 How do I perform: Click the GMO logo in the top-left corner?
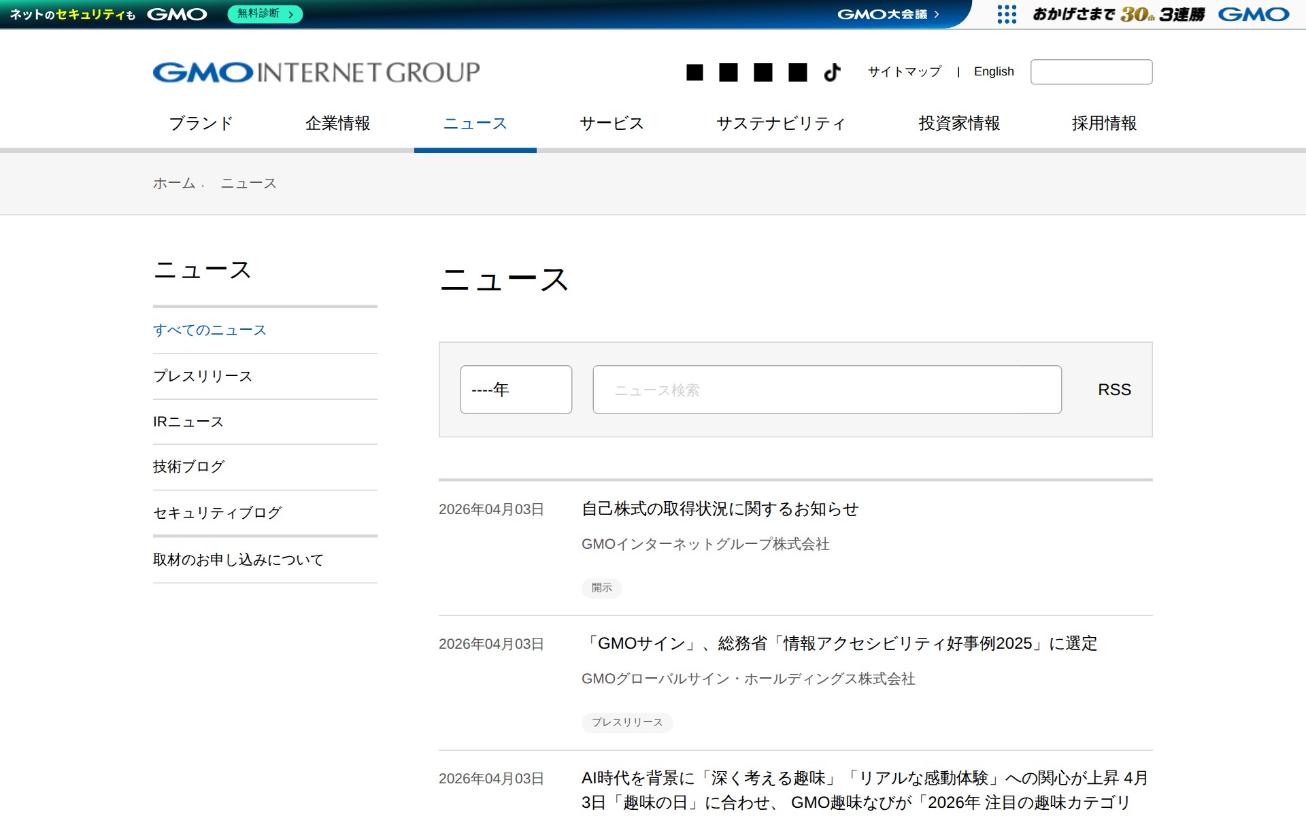(177, 13)
